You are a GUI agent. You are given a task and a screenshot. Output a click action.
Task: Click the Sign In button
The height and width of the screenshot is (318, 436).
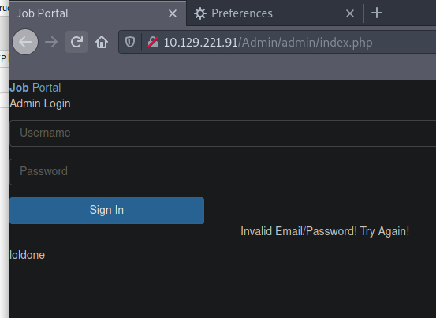106,211
